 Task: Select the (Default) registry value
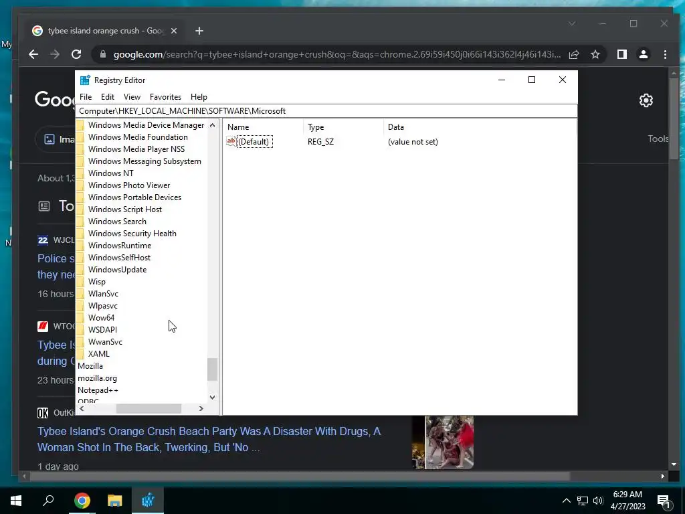point(254,142)
